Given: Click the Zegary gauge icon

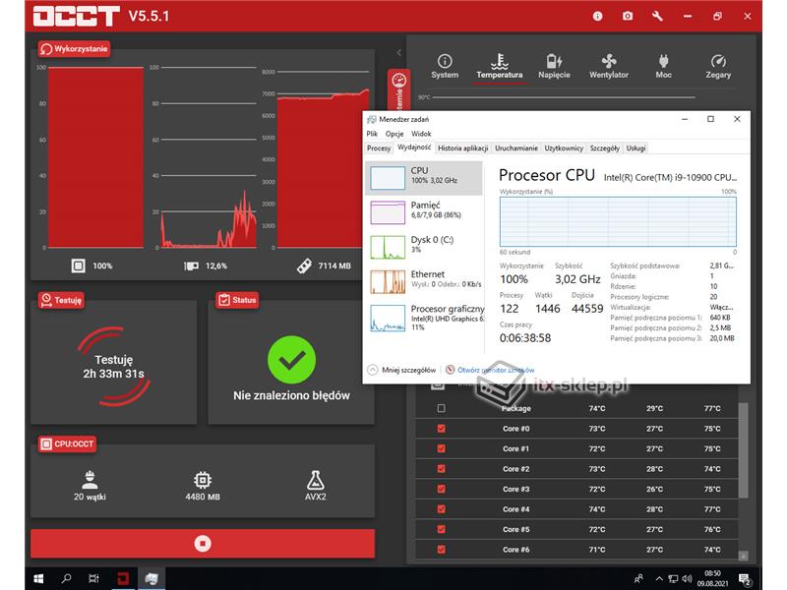Looking at the screenshot, I should click(x=718, y=61).
